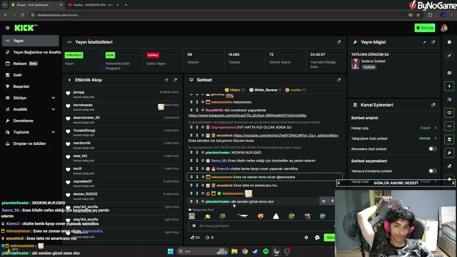The height and width of the screenshot is (257, 457).
Task: Timeout Sema_56 using the hourglass icon
Action: coord(197,161)
